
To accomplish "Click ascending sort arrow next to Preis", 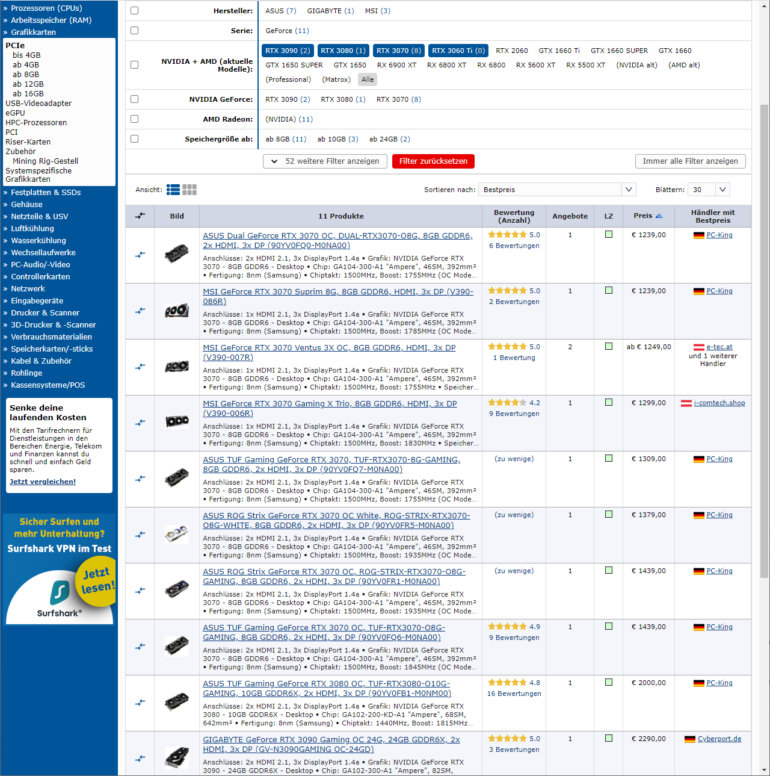I will (x=659, y=216).
